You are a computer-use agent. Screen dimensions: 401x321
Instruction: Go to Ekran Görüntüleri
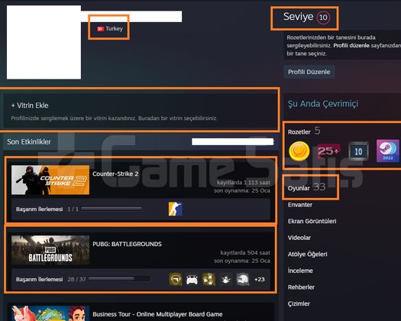coord(312,221)
